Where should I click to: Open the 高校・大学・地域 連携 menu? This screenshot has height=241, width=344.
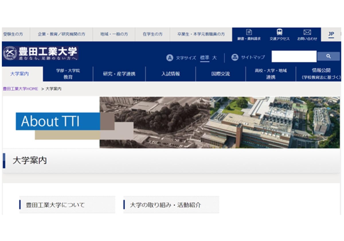271,74
